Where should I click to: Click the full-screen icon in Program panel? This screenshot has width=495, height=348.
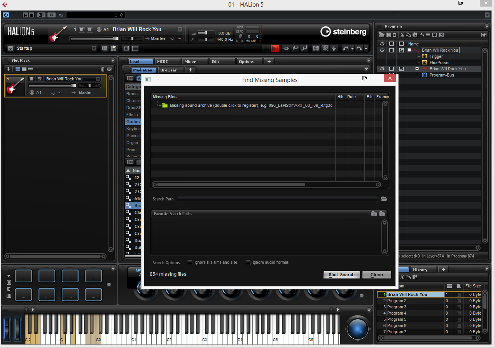click(x=484, y=35)
